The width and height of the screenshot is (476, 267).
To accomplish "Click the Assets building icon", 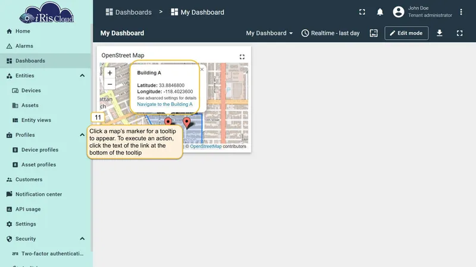I will click(15, 106).
